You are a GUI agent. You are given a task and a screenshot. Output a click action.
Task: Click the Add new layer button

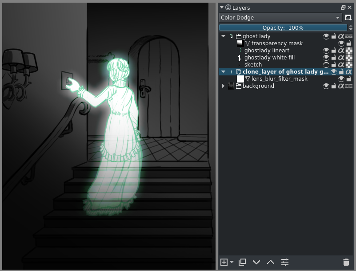click(x=224, y=262)
